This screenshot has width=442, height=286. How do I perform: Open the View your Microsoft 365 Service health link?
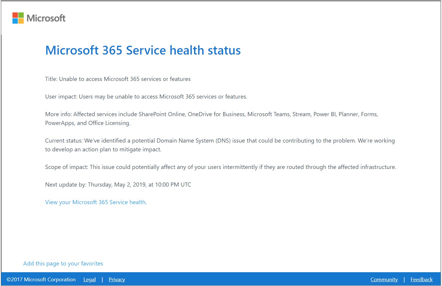coord(95,202)
